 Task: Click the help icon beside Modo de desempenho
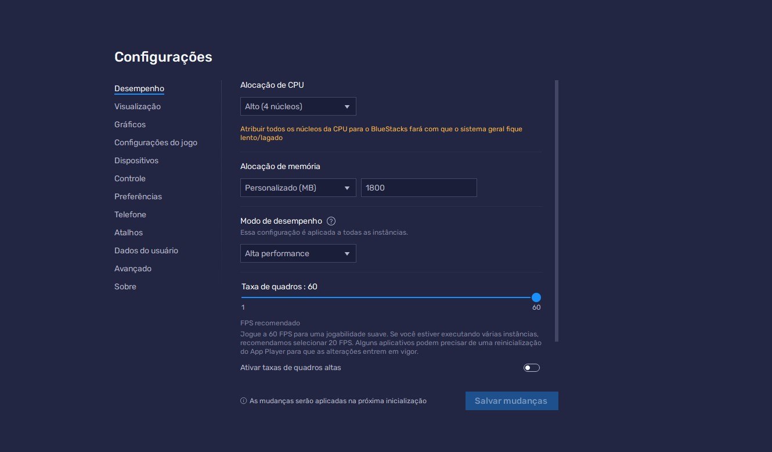tap(331, 221)
